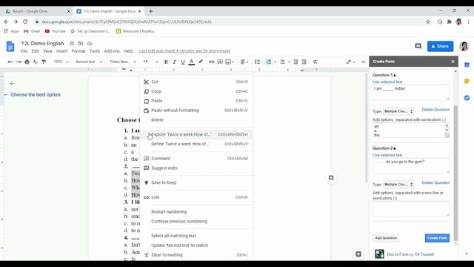Click the blue Share button
The image size is (474, 267).
point(440,46)
